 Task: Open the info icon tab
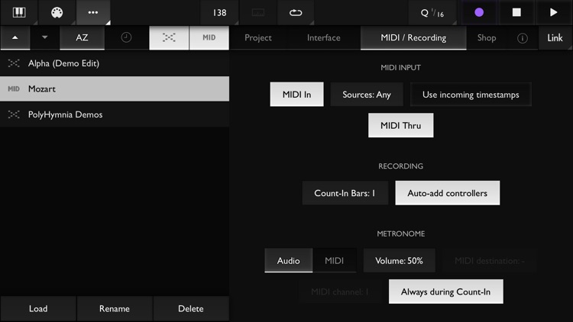point(523,38)
